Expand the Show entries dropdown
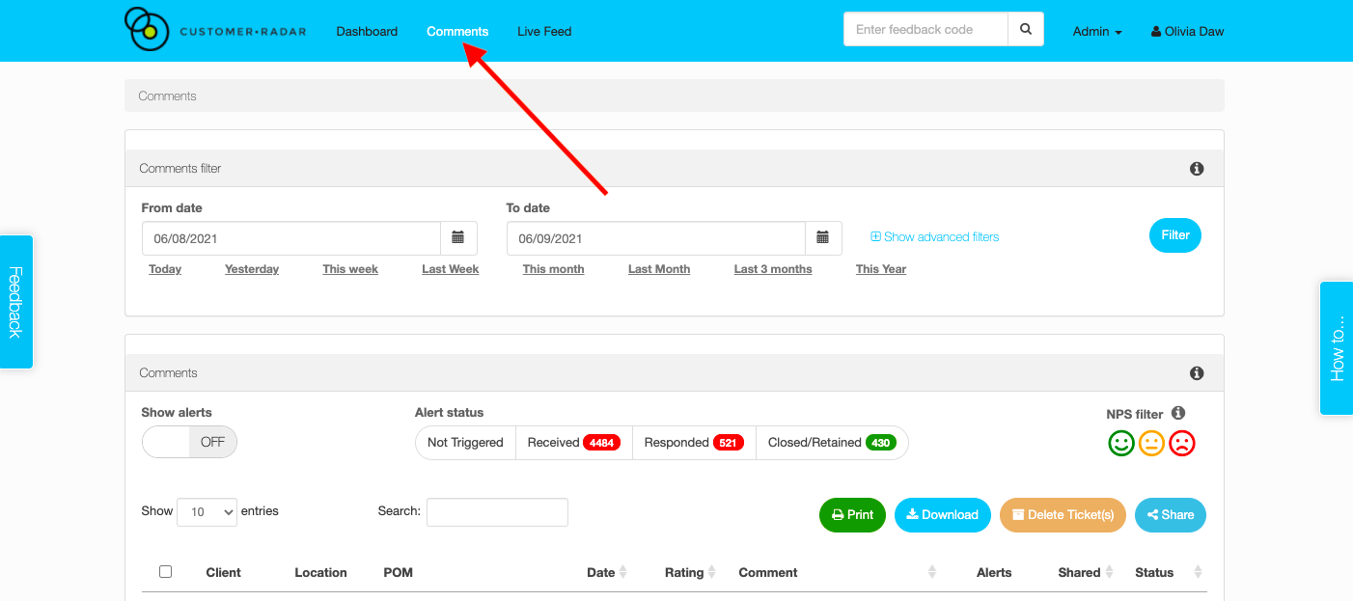The image size is (1353, 601). tap(207, 512)
